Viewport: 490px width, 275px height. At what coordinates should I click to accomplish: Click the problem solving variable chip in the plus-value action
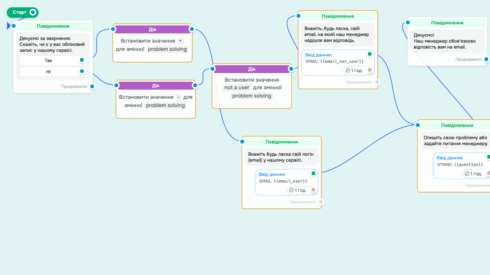167,49
